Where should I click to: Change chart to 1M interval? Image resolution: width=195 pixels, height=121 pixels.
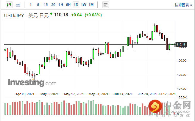tap(91, 5)
